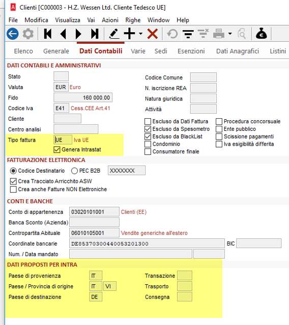Delete record with red X icon

[153, 34]
